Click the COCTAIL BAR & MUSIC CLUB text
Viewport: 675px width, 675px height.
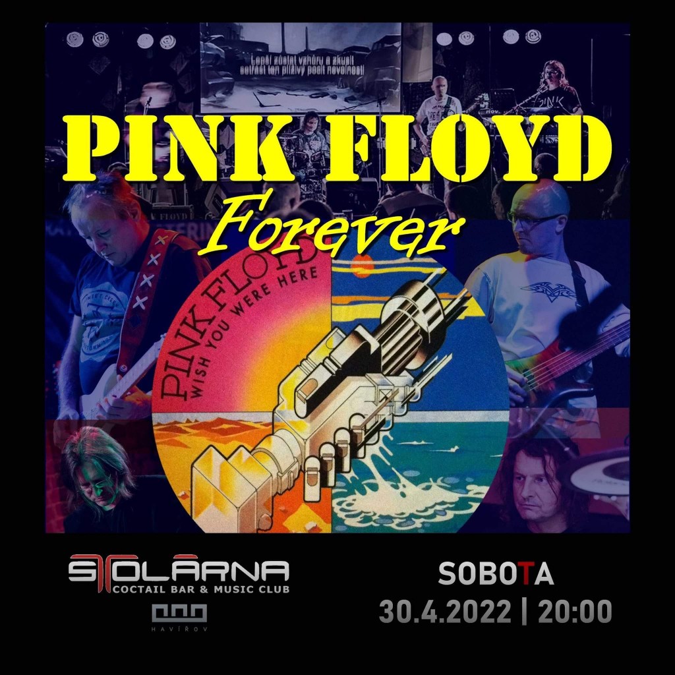tap(201, 589)
